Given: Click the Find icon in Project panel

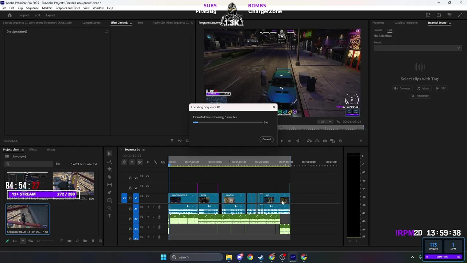Looking at the screenshot, I should point(77,241).
